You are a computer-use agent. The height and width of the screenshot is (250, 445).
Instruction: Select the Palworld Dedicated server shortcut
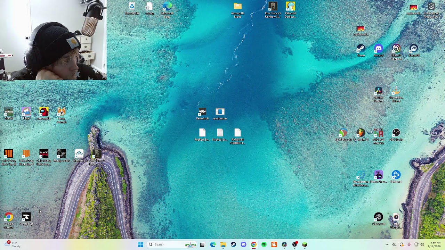click(290, 10)
